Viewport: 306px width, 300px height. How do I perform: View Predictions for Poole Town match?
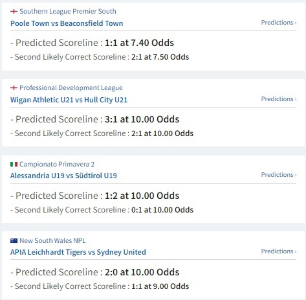279,23
